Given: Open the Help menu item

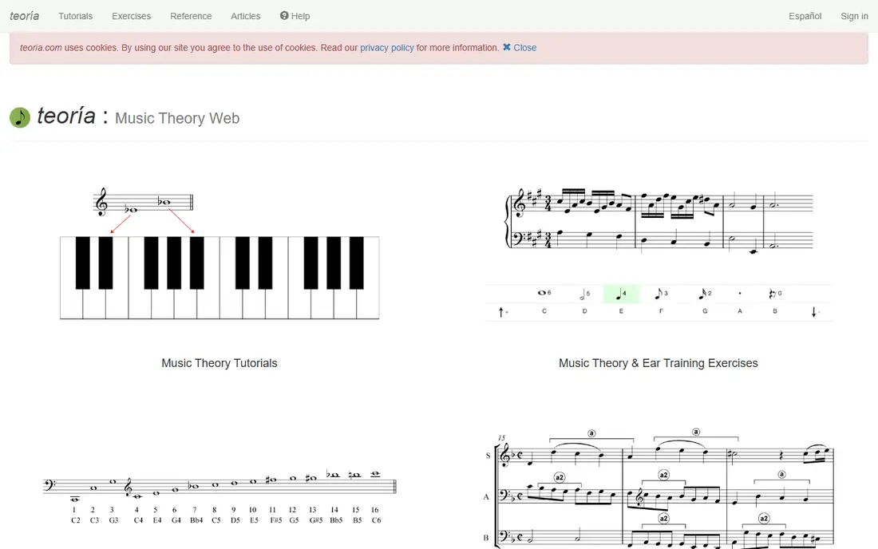Looking at the screenshot, I should [295, 16].
